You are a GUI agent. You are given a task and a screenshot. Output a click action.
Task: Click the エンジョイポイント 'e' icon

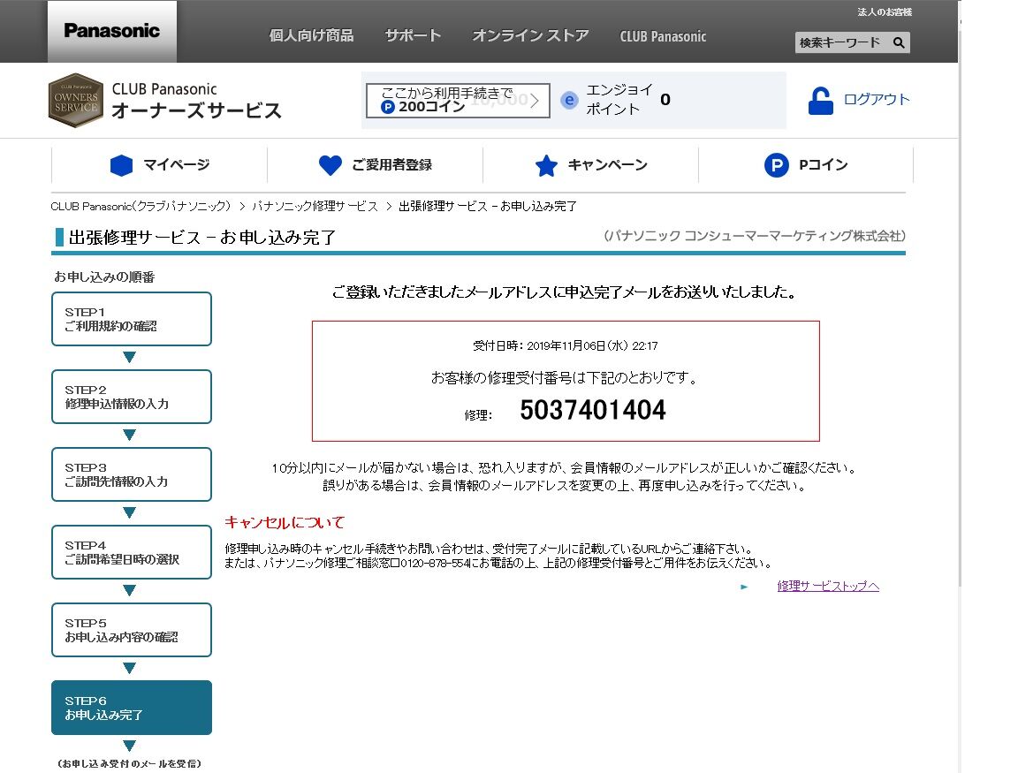pos(569,100)
